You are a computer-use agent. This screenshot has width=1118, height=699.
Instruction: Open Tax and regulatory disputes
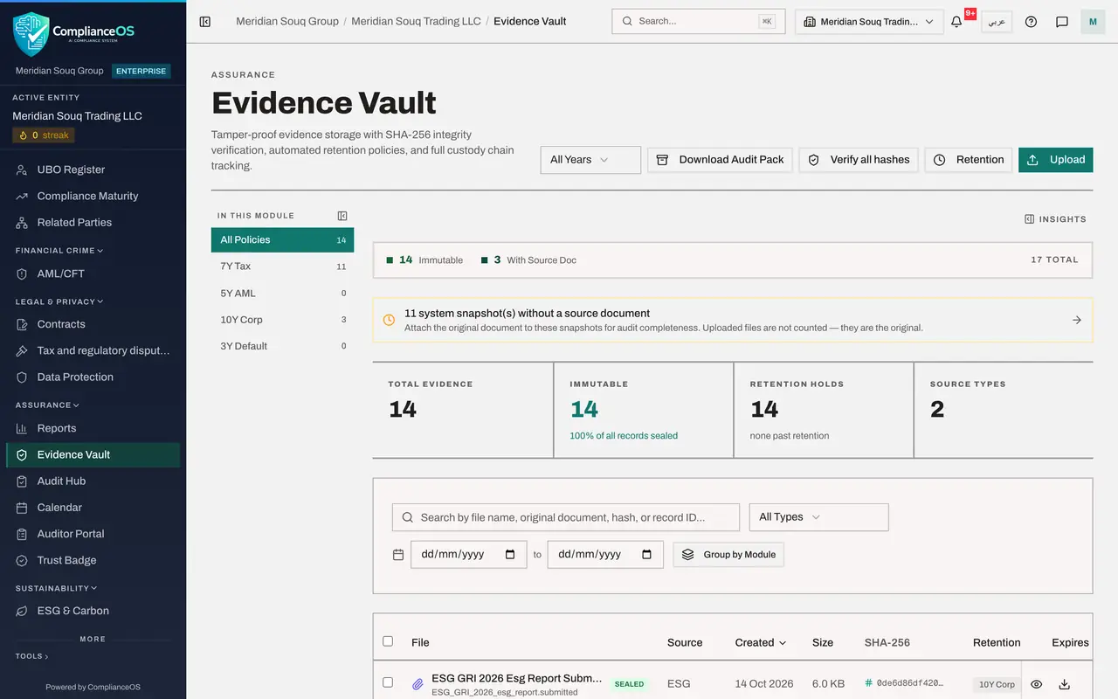[93, 350]
